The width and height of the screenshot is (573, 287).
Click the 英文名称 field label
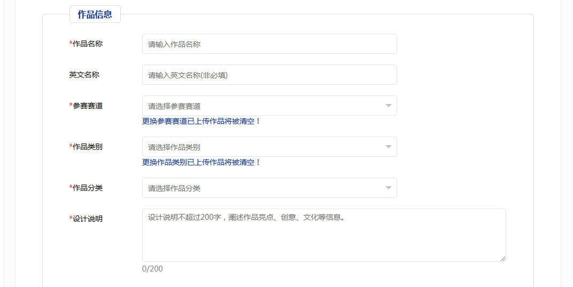[84, 75]
